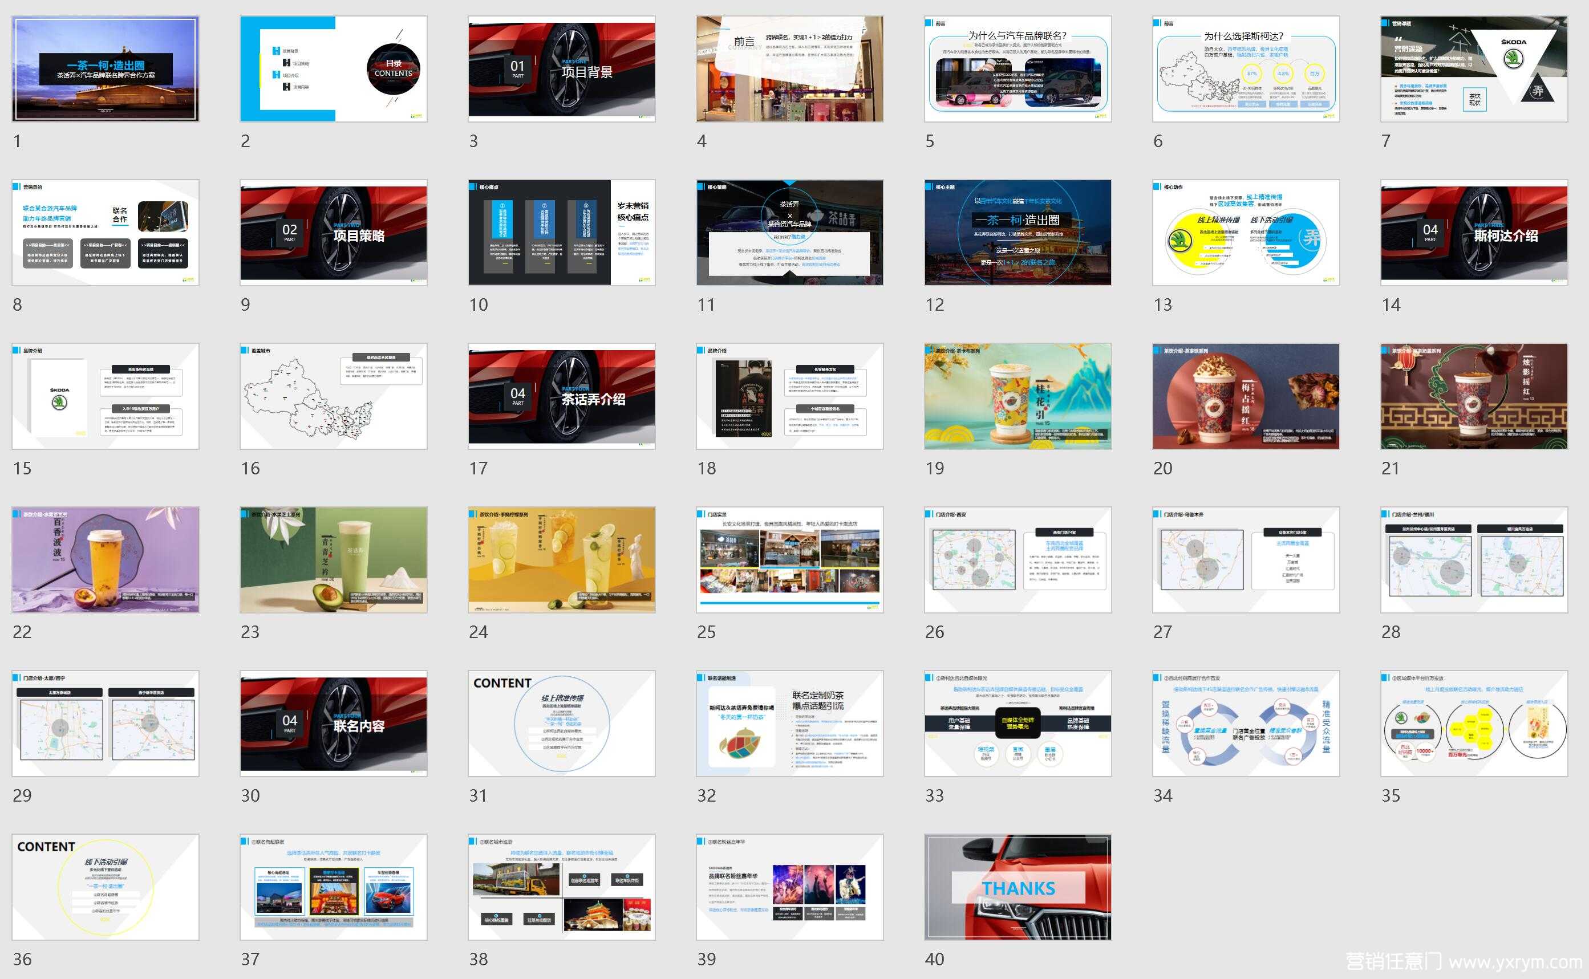Select slide 35 with three ring diagrams
The height and width of the screenshot is (979, 1589).
1474,724
